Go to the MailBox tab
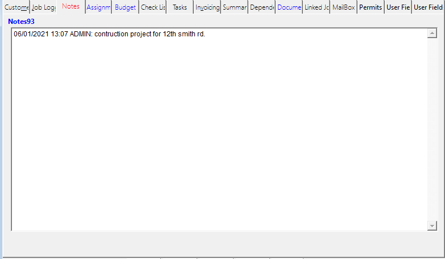This screenshot has height=259, width=445. (343, 7)
